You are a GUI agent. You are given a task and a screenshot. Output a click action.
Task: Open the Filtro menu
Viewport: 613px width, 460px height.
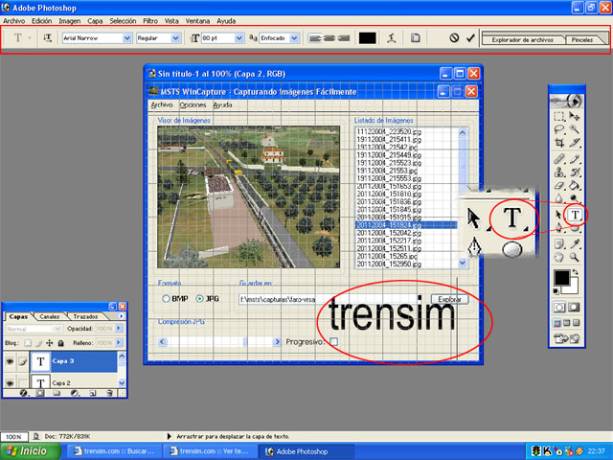tap(149, 20)
